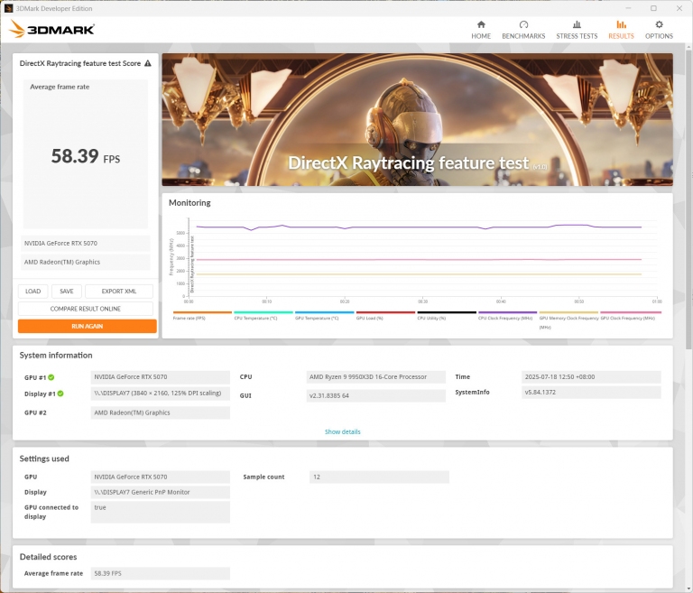Viewport: 693px width, 593px height.
Task: Open the OPTIONS tab
Action: click(659, 30)
